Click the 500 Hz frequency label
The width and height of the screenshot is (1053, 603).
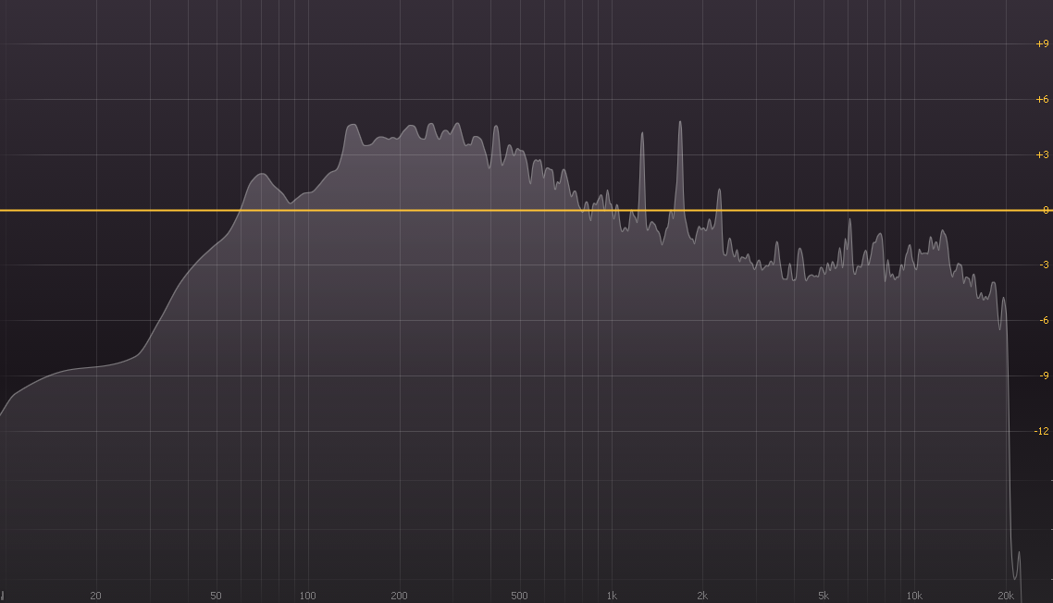pyautogui.click(x=520, y=597)
